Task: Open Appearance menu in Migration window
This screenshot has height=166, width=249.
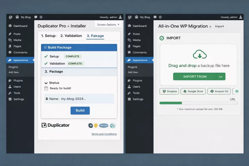Action: click(139, 60)
